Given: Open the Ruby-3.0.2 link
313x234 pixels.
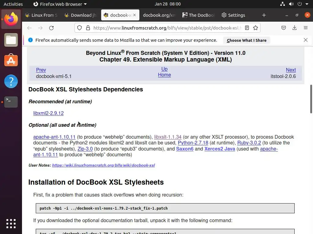Looking at the screenshot, I should (249, 143).
